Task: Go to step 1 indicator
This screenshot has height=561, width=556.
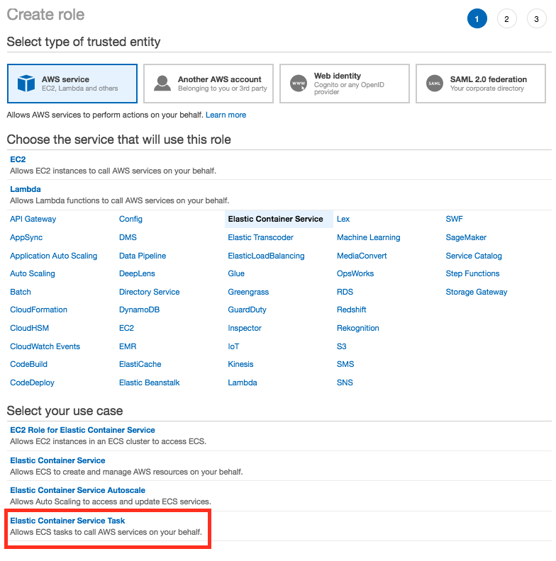Action: [x=477, y=18]
